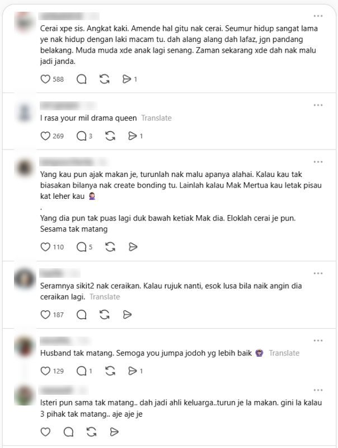338x448 pixels.
Task: Like the 'Husband tak matang' comment
Action: (x=45, y=371)
